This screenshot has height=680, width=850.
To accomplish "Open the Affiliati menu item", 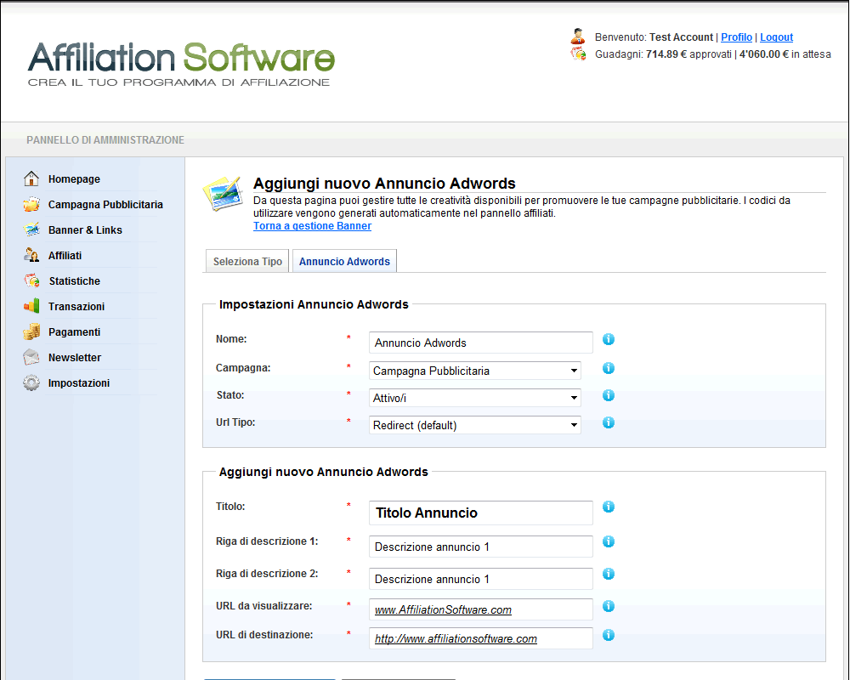I will pos(65,255).
